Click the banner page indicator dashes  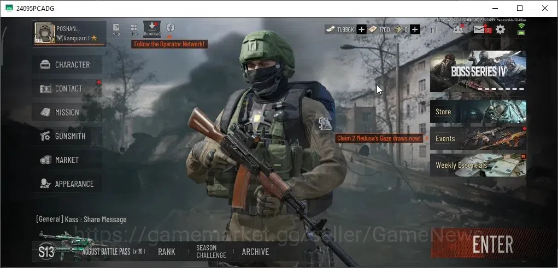point(501,89)
